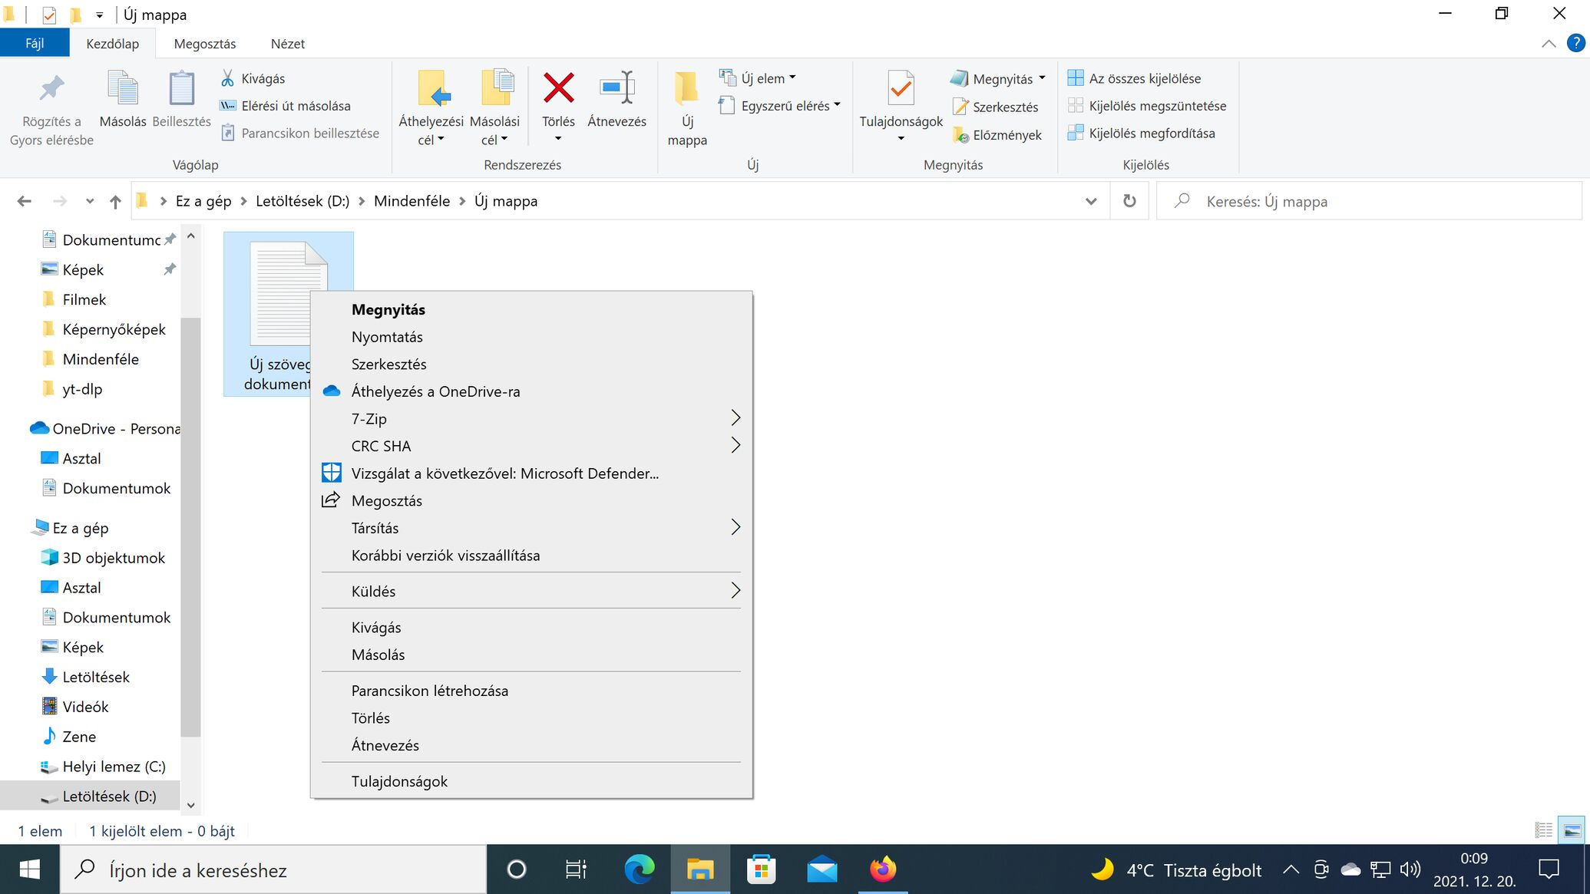This screenshot has height=894, width=1590.
Task: Choose Tulajdonságok in the context menu
Action: pos(399,781)
